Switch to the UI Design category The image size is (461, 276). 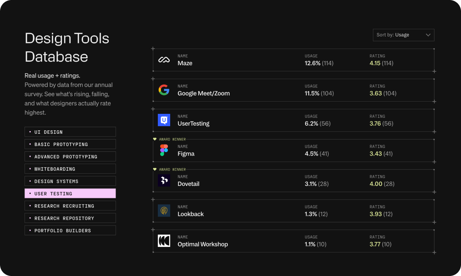(70, 132)
